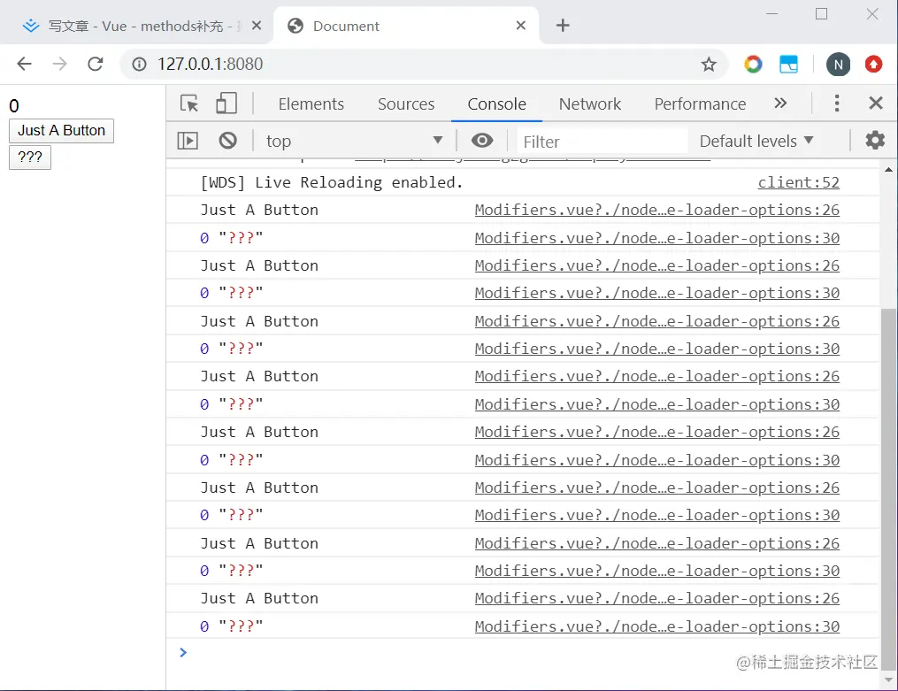
Task: Create a live expression with the eye icon
Action: (x=481, y=141)
